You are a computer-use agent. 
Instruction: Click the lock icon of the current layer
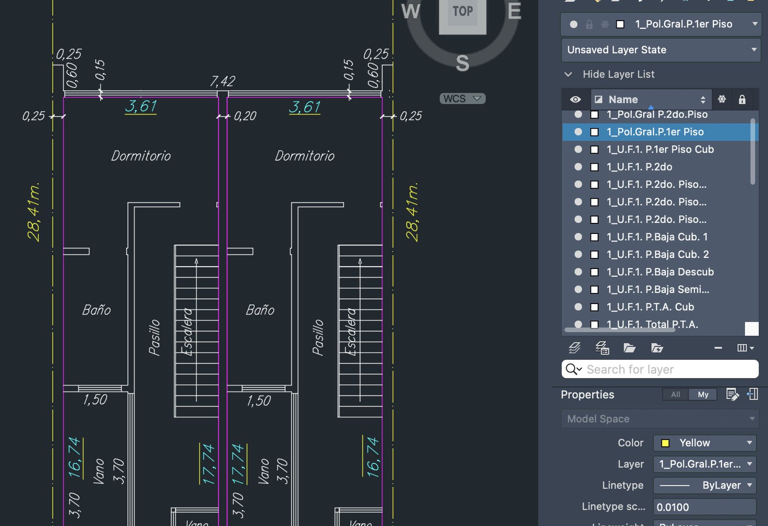(x=589, y=24)
